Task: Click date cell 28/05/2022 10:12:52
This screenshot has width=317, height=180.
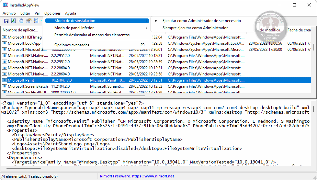Action: 146,86
